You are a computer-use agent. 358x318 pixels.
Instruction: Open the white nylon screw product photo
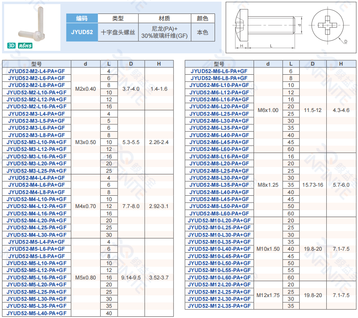tap(32, 27)
